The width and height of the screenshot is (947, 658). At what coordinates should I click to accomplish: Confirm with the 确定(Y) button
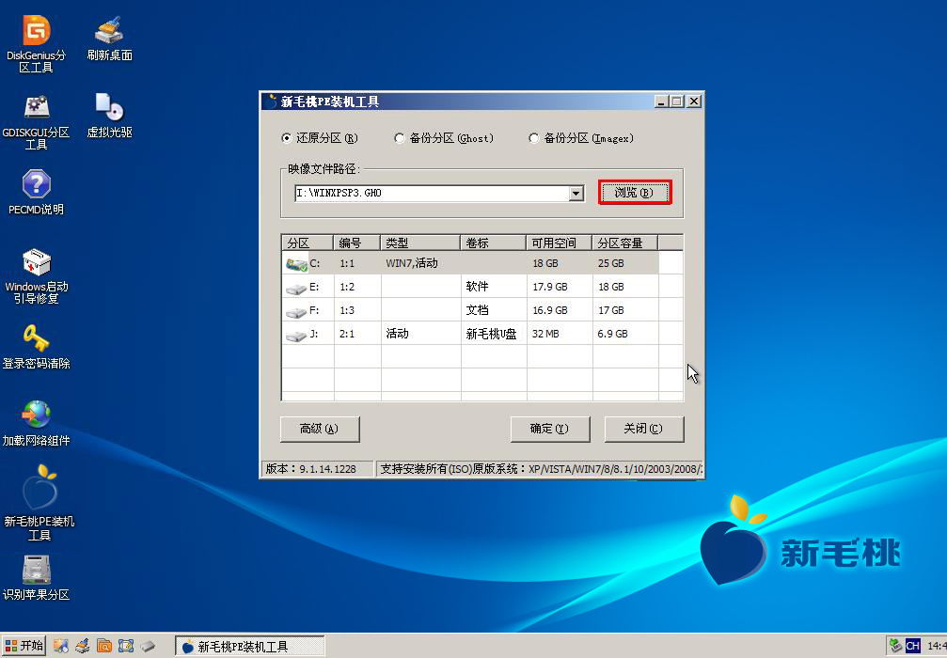pyautogui.click(x=549, y=429)
